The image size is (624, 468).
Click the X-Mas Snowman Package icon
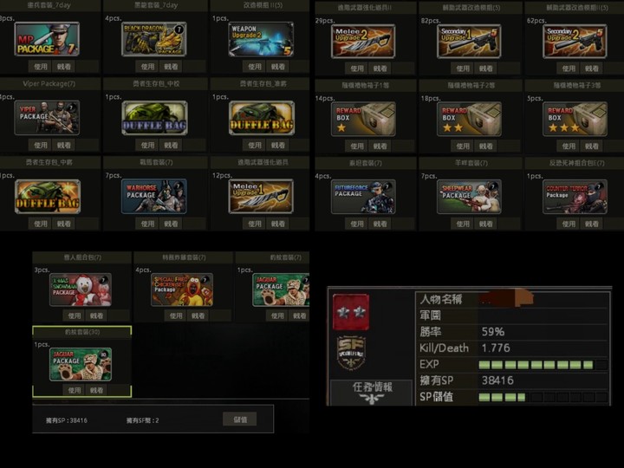(81, 289)
